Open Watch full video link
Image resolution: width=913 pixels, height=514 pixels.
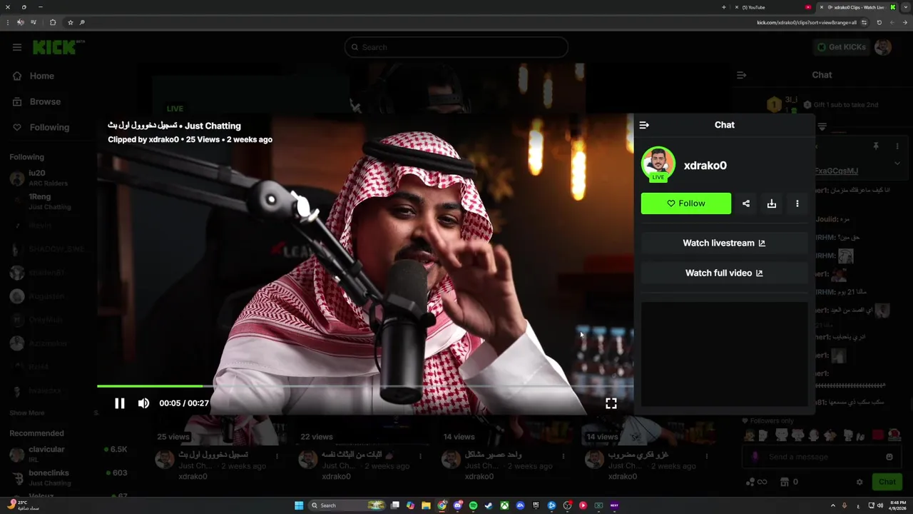pos(724,273)
